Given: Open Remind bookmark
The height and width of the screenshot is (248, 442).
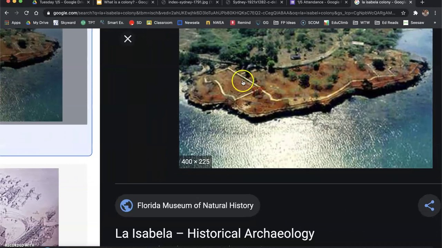Looking at the screenshot, I should tap(240, 23).
